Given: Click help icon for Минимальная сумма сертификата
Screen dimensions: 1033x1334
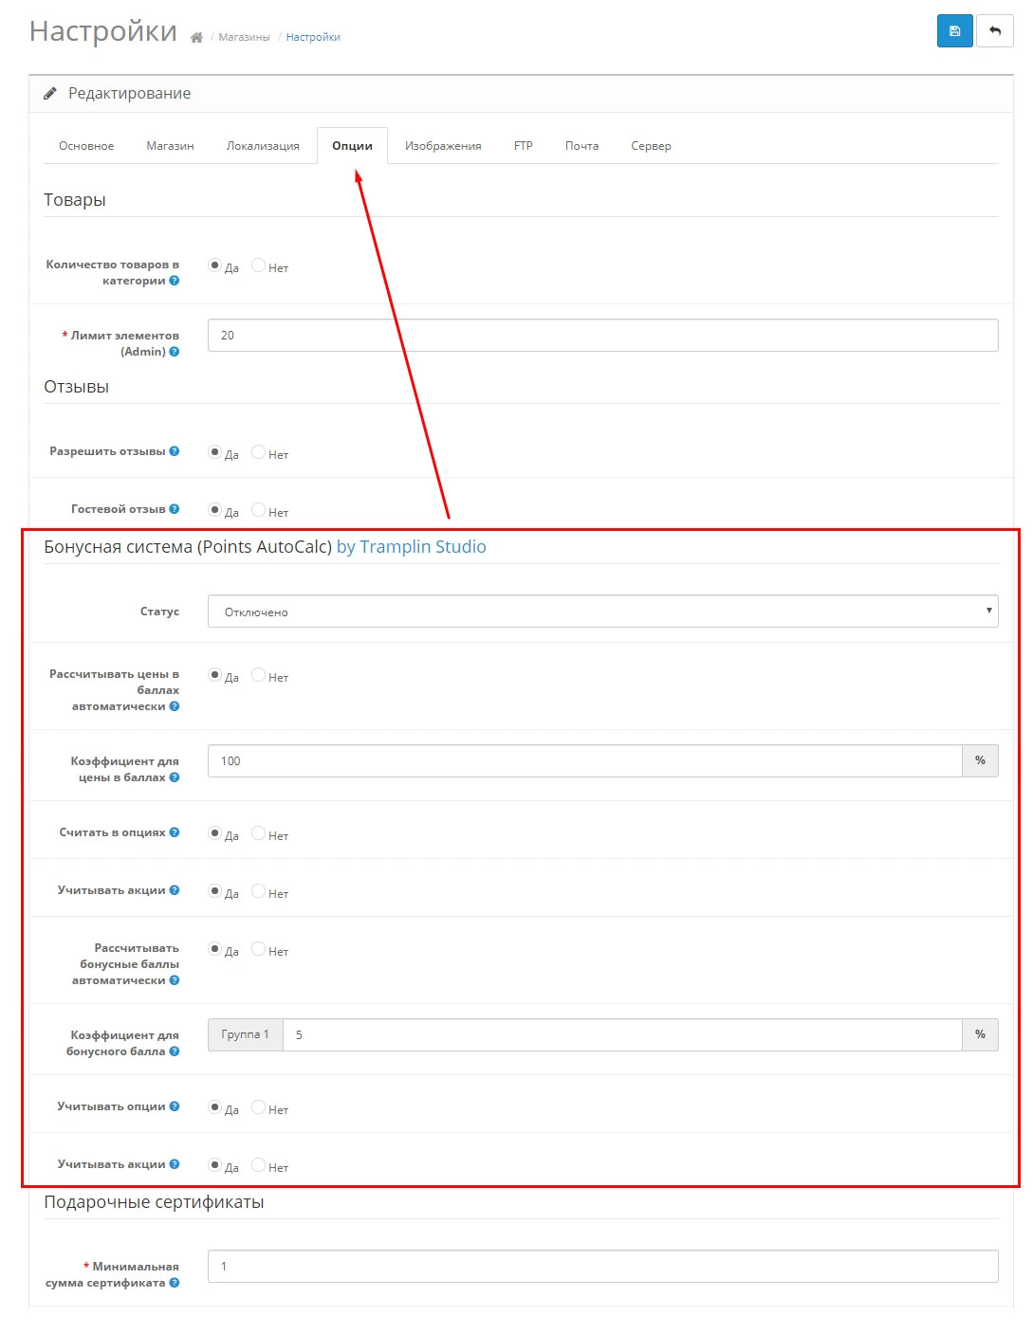Looking at the screenshot, I should [x=174, y=1283].
